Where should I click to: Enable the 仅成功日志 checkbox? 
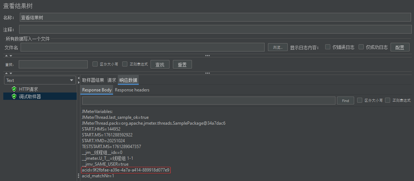point(361,47)
